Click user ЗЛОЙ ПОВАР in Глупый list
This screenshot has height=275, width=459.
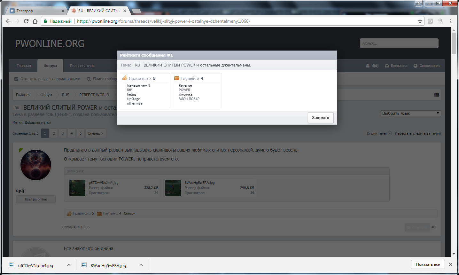pos(189,99)
